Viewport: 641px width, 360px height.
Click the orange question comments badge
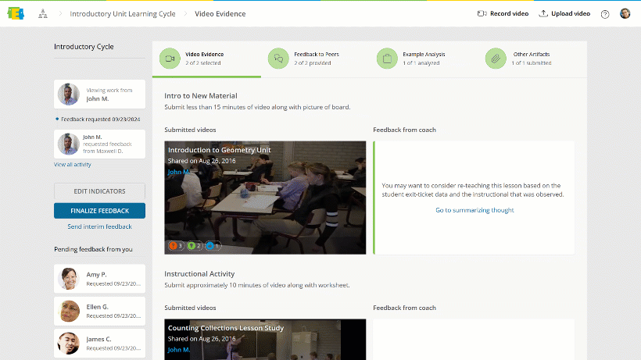click(176, 246)
